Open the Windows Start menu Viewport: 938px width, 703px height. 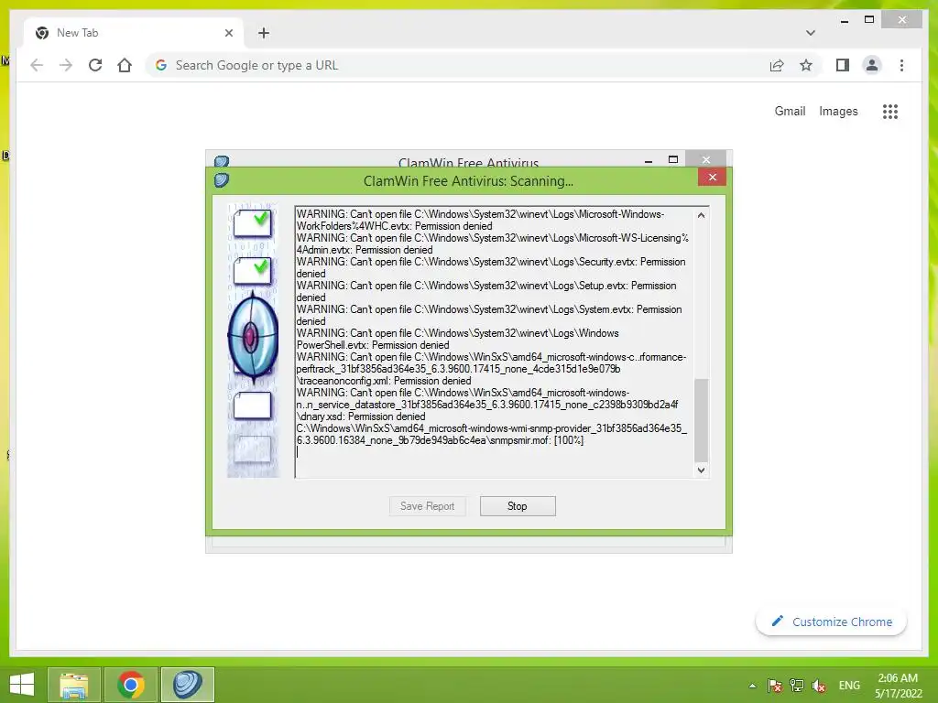pyautogui.click(x=22, y=685)
